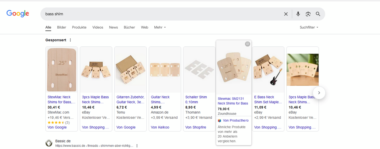Click the 30,41 € price
The width and height of the screenshot is (380, 149).
[x=54, y=107]
